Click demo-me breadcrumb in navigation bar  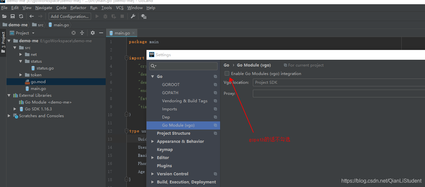[x=15, y=25]
